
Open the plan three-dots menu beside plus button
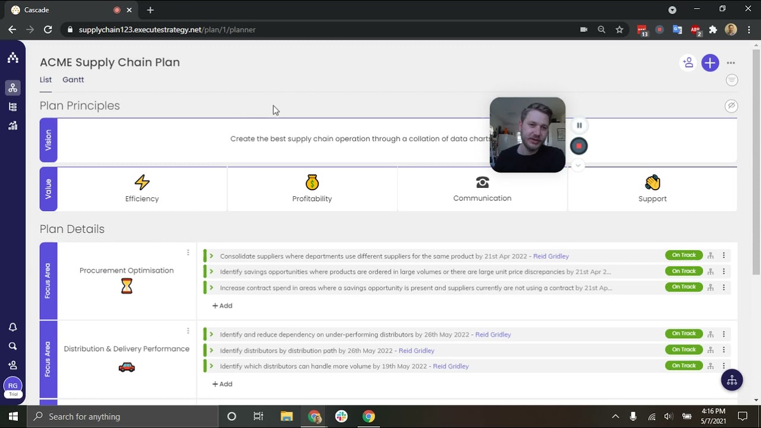tap(731, 62)
